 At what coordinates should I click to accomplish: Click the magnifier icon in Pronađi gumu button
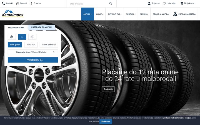coord(41,60)
